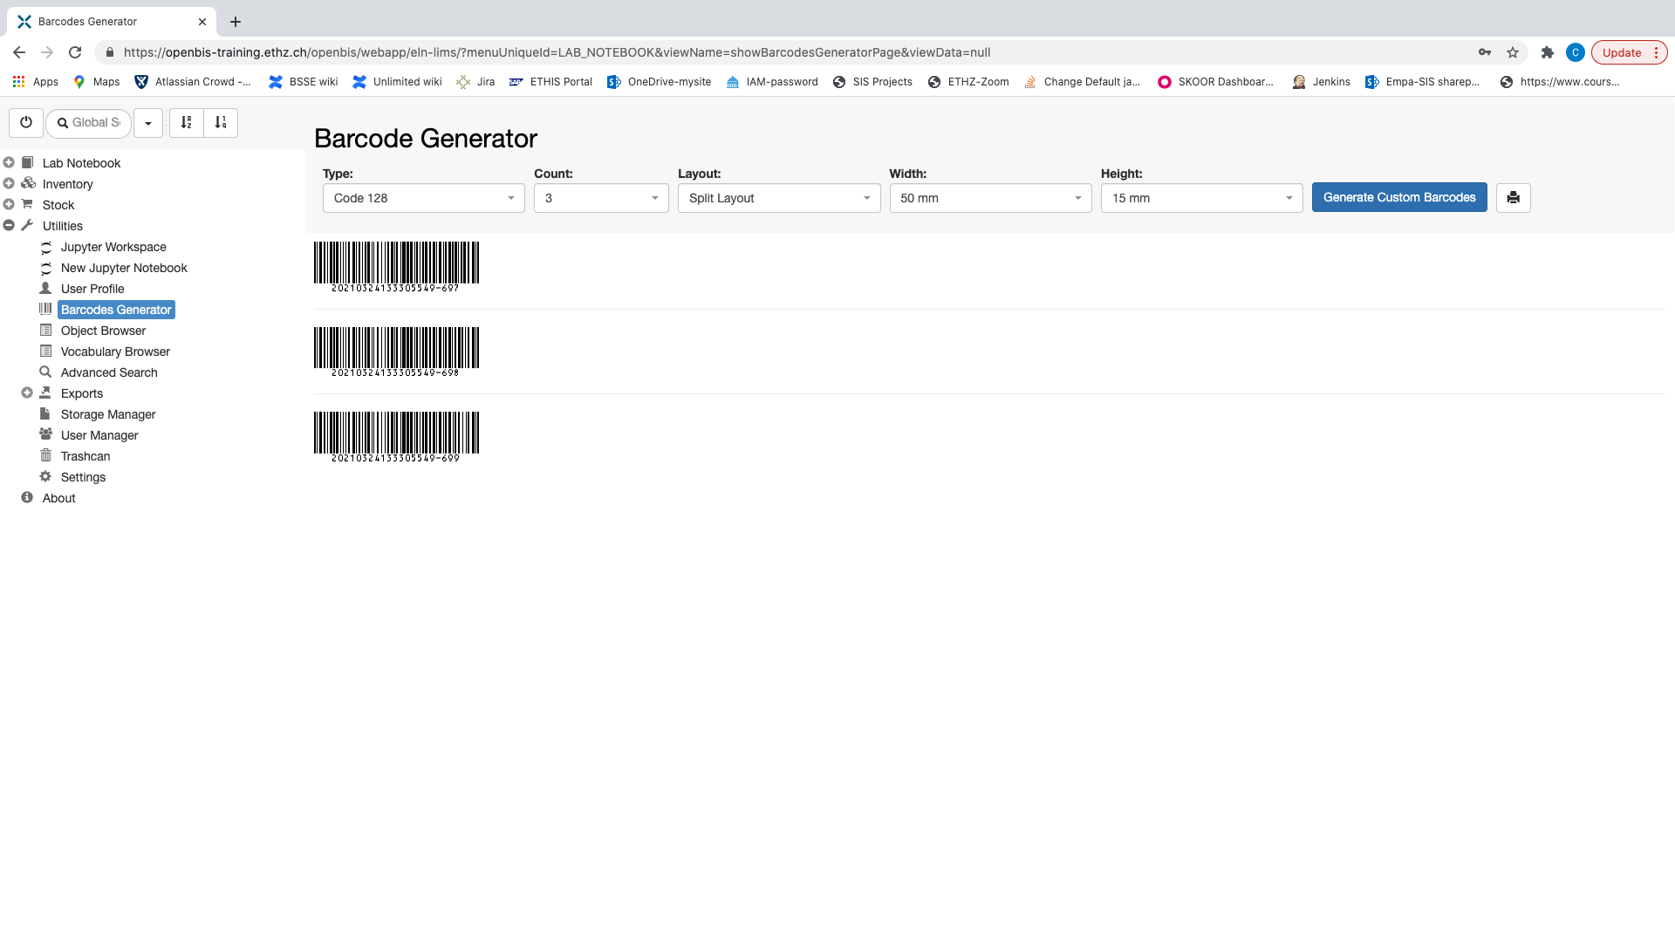This screenshot has height=942, width=1675.
Task: Click the second sort order toolbar icon
Action: (x=221, y=123)
